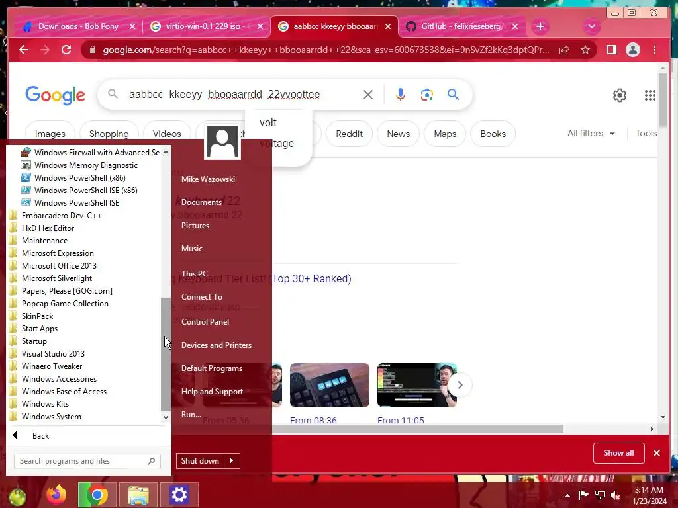Click Show all in downloads bar
Screen dimensions: 678x508
click(619, 453)
